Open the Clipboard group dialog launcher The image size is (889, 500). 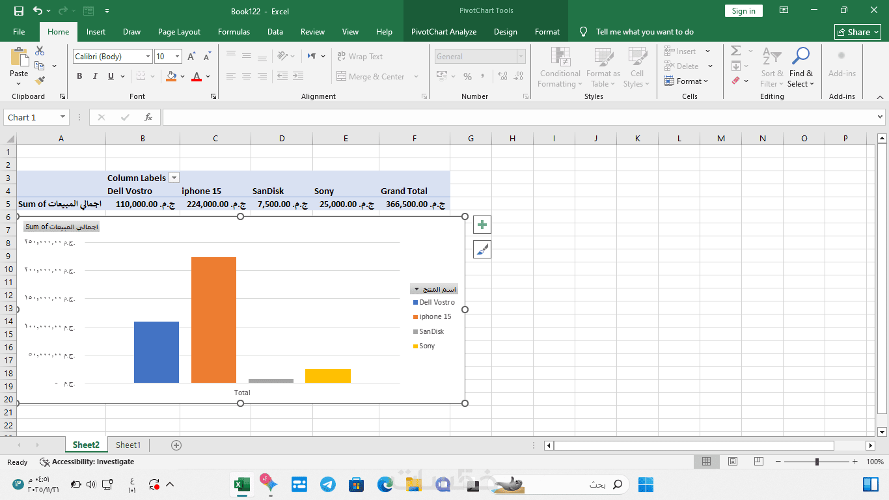[x=62, y=96]
